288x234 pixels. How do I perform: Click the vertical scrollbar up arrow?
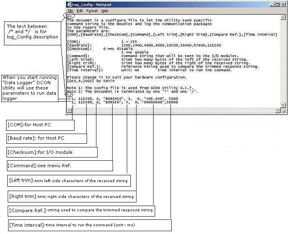284,17
